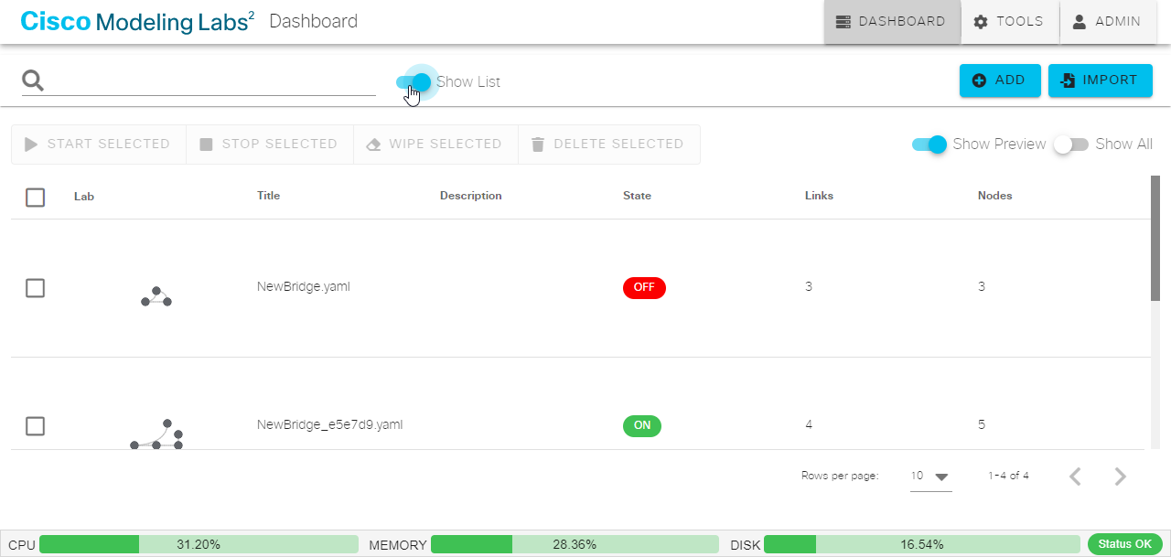Toggle the Show List switch
The height and width of the screenshot is (557, 1171).
tap(414, 82)
